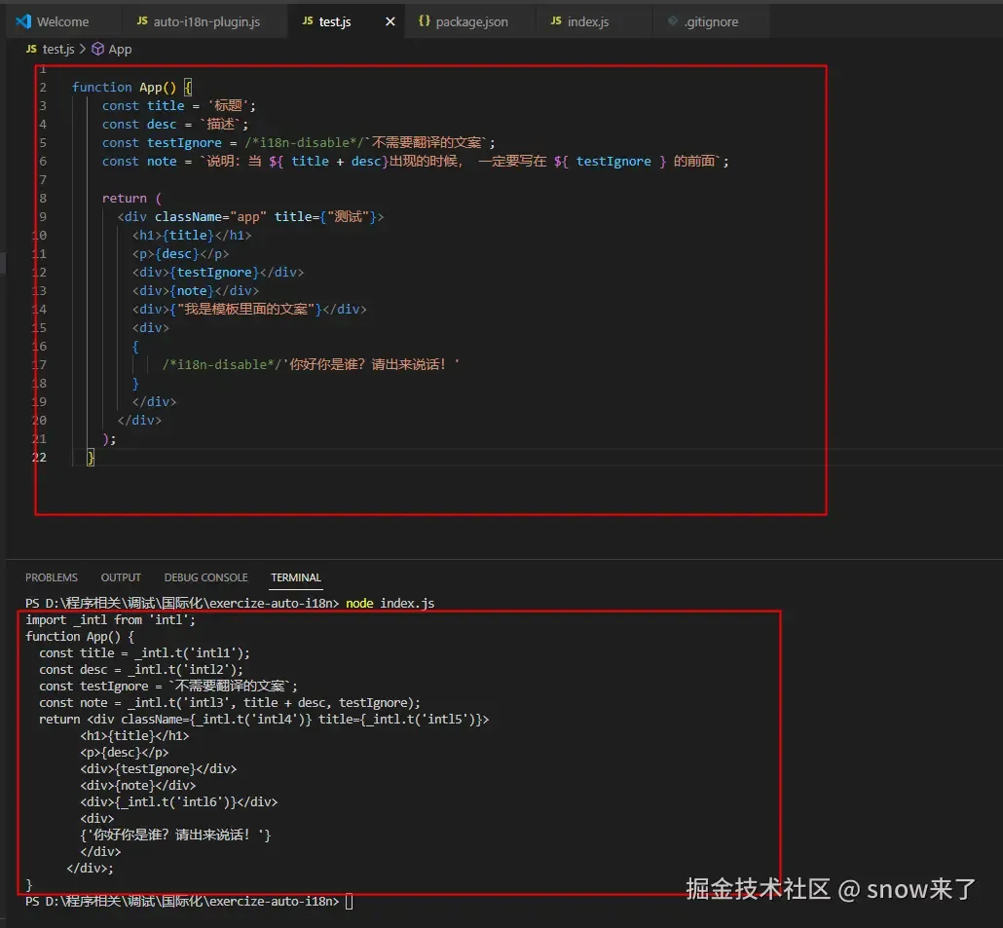
Task: Click test.js in the breadcrumb
Action: pyautogui.click(x=58, y=50)
